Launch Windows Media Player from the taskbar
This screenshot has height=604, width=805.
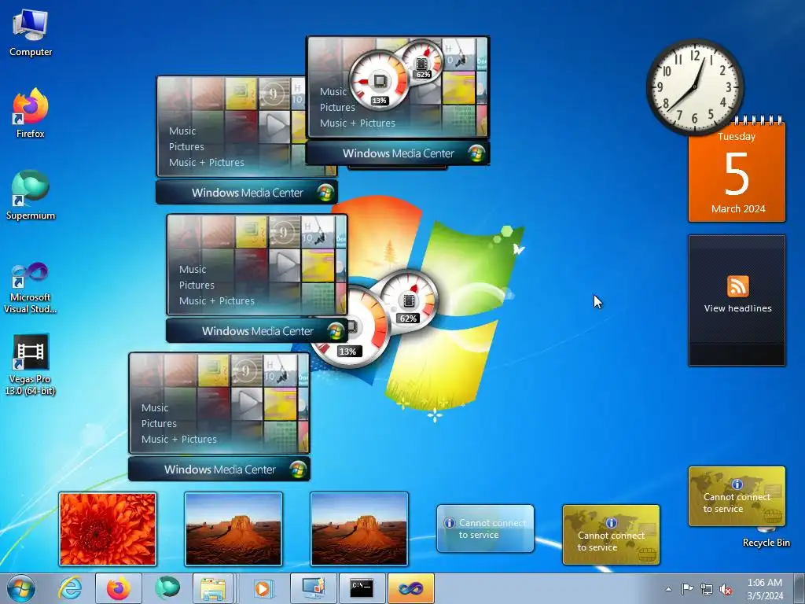click(x=263, y=588)
